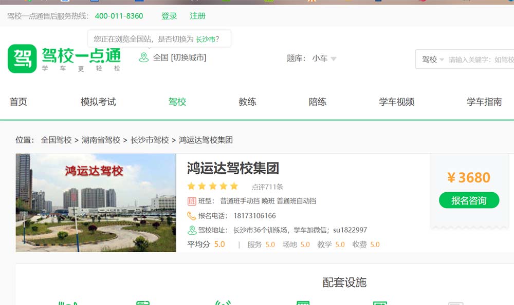Click 切换城市 to switch city
Viewport: 514px width, 305px height.
[x=189, y=57]
